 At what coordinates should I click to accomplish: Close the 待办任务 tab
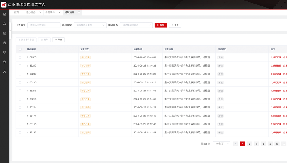[40, 12]
